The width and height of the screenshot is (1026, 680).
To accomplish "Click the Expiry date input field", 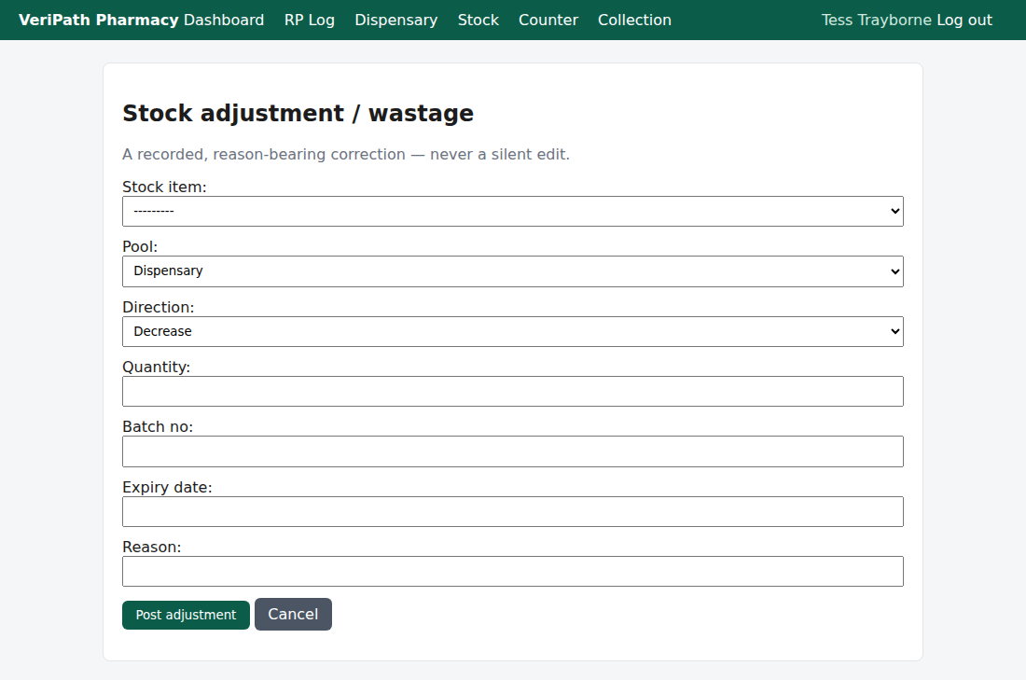I will point(512,512).
